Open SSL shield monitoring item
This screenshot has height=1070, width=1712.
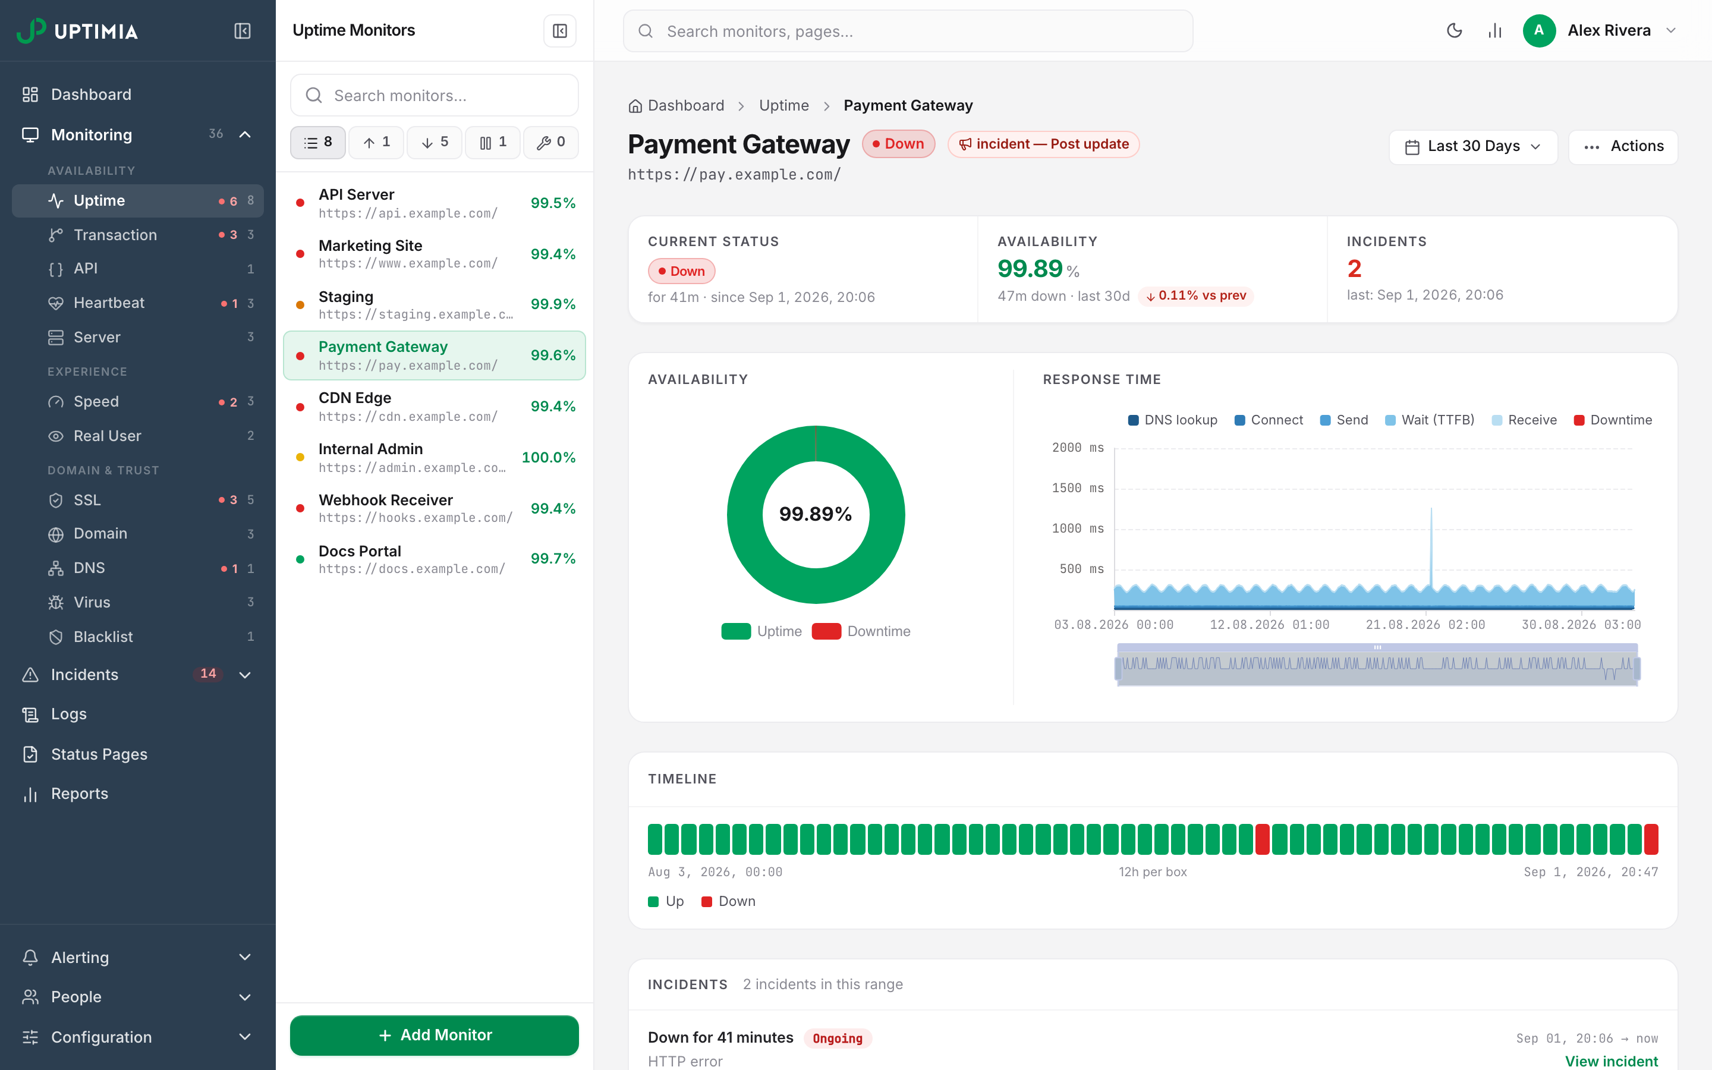(x=138, y=501)
